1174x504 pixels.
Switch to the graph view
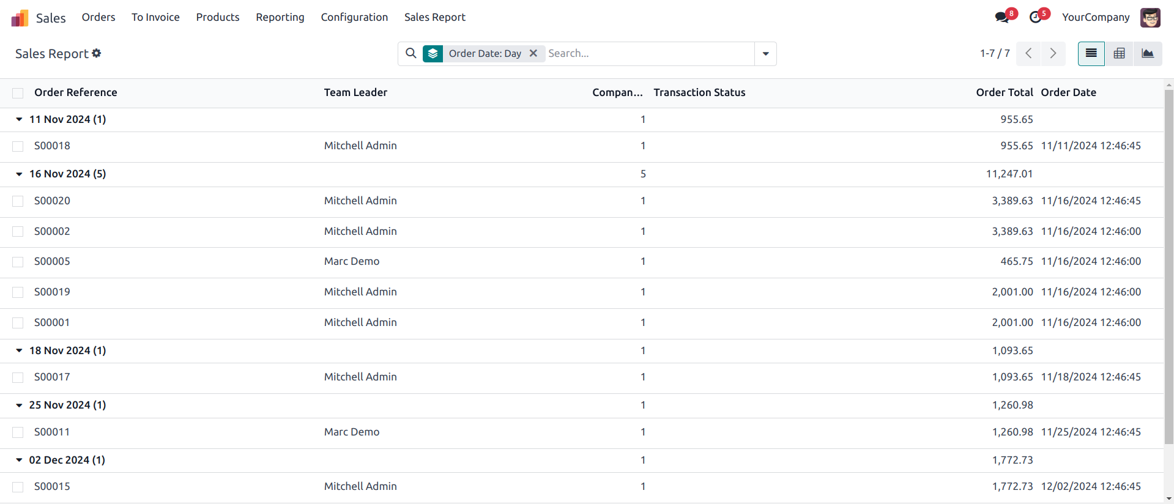coord(1148,53)
